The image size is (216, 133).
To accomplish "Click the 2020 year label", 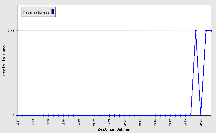I will [186, 122].
